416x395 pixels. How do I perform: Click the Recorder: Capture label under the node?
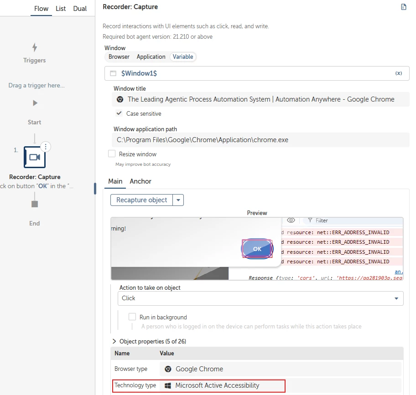(35, 177)
